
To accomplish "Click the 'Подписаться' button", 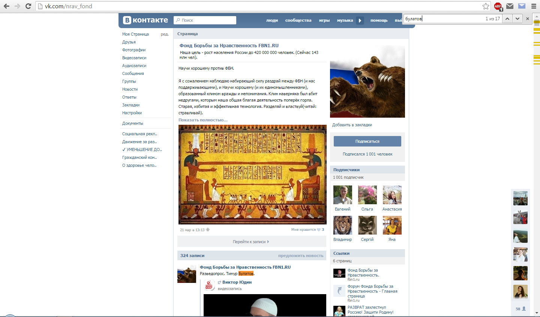I will (367, 141).
